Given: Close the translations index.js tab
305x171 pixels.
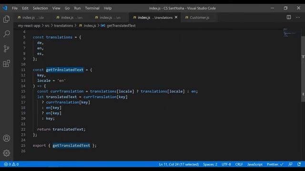Looking at the screenshot, I should coord(176,17).
